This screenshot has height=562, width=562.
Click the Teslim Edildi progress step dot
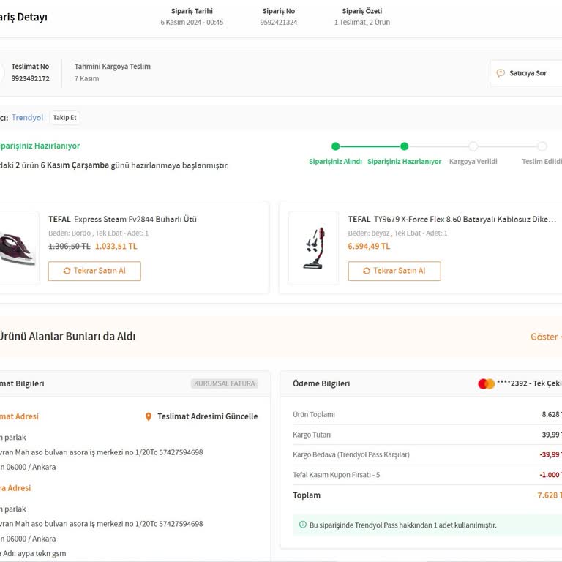542,146
